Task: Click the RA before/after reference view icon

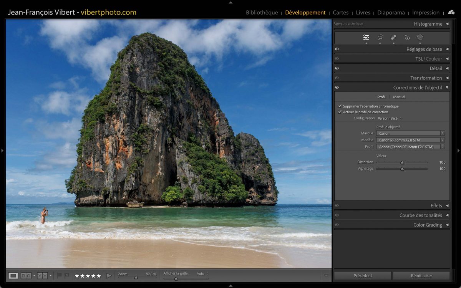Action: tap(26, 275)
